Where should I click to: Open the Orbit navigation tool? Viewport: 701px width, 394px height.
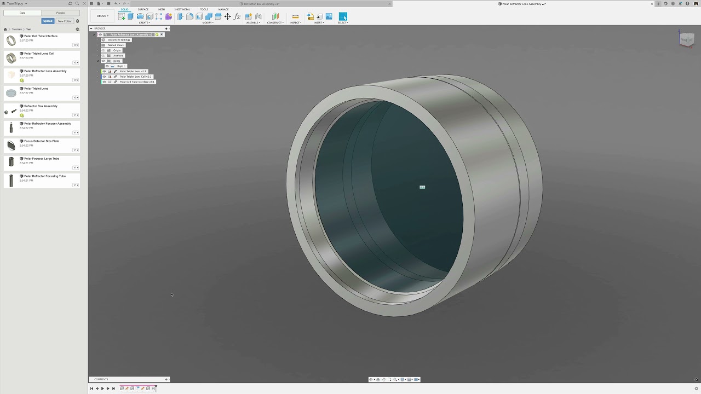[x=371, y=379]
